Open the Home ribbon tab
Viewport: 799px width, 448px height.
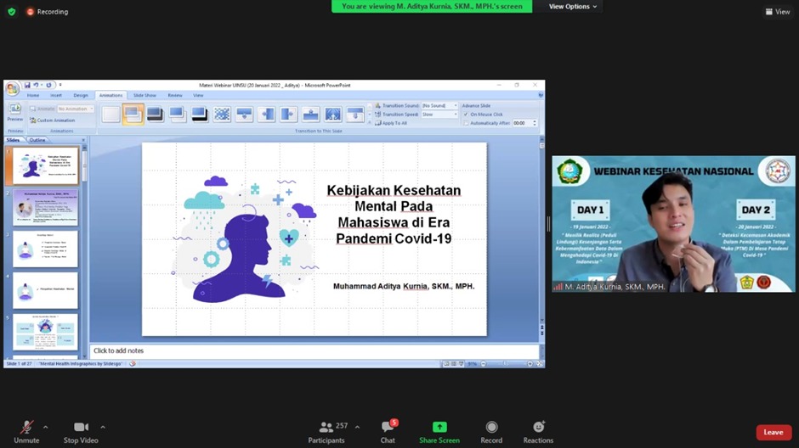click(x=33, y=95)
